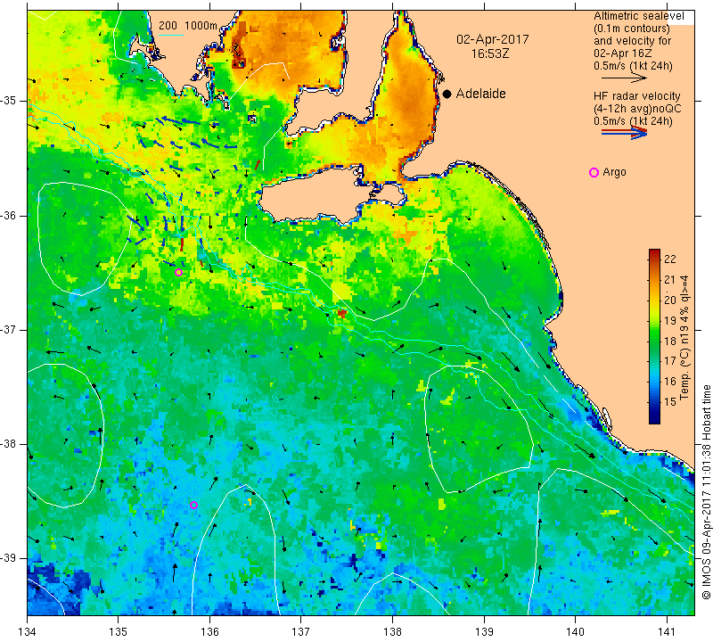Click the 19 value on temperature scale
The height and width of the screenshot is (642, 713).
[x=670, y=320]
